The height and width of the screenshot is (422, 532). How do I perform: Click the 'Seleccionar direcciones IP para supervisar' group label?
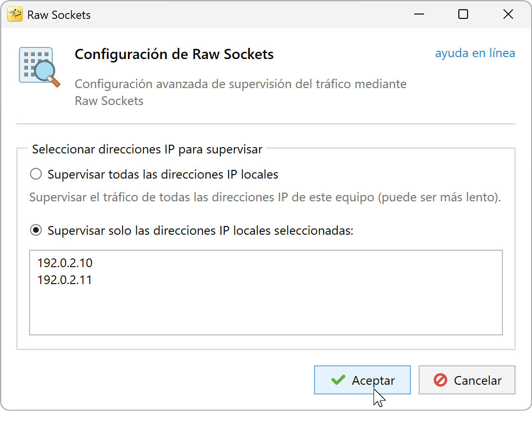tap(147, 150)
